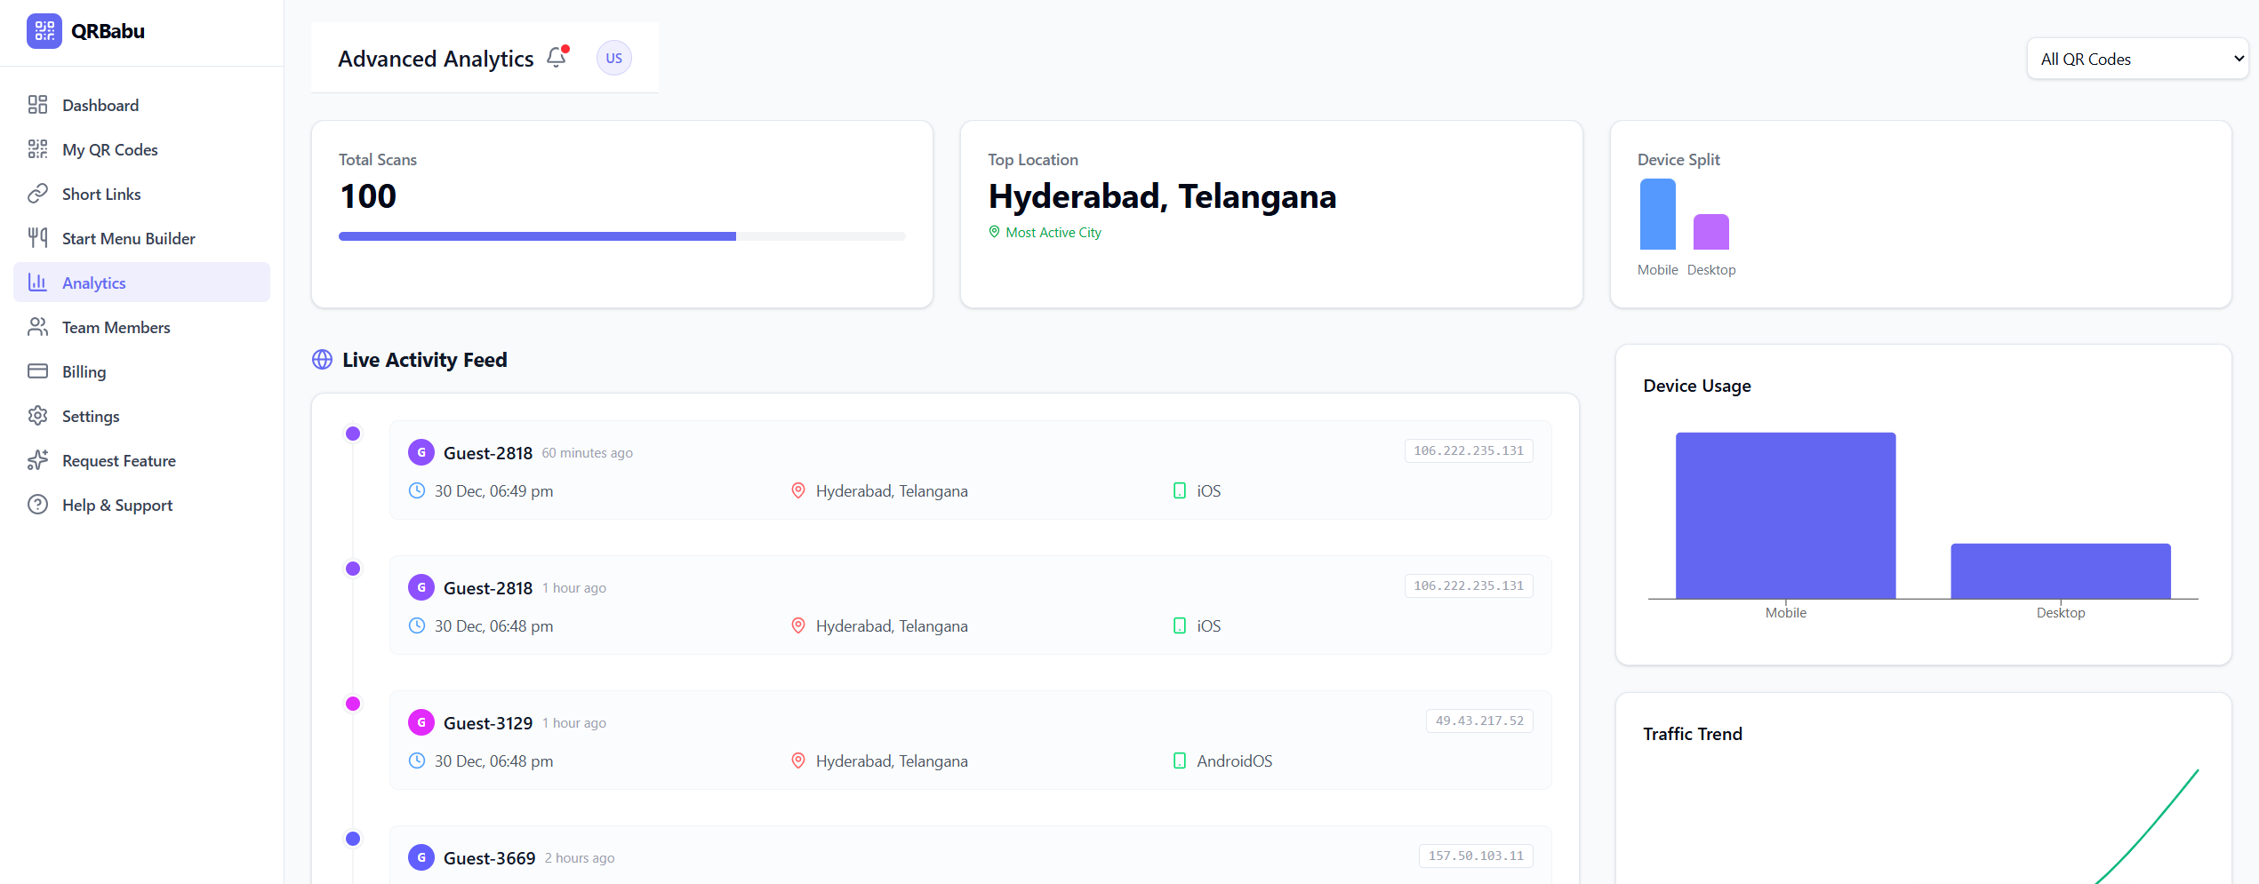Click IP address 157.50.103.11
2259x884 pixels.
pyautogui.click(x=1476, y=856)
